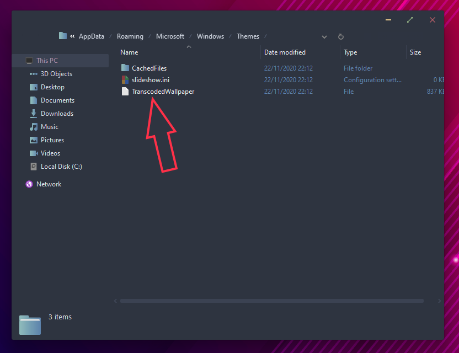
Task: Select This PC in navigation pane
Action: pos(47,61)
